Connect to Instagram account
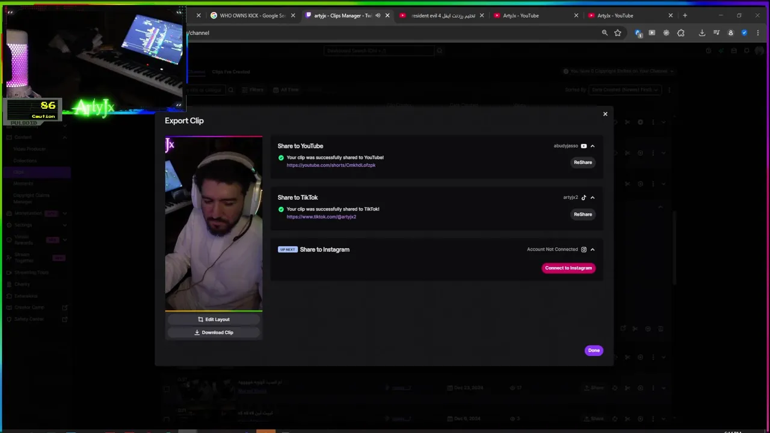Screen dimensions: 770x433 point(568,268)
